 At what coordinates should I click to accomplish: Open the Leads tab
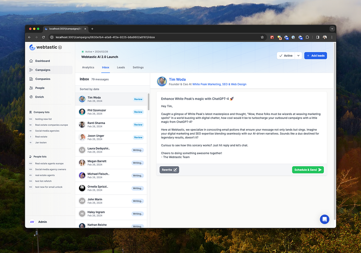point(121,67)
